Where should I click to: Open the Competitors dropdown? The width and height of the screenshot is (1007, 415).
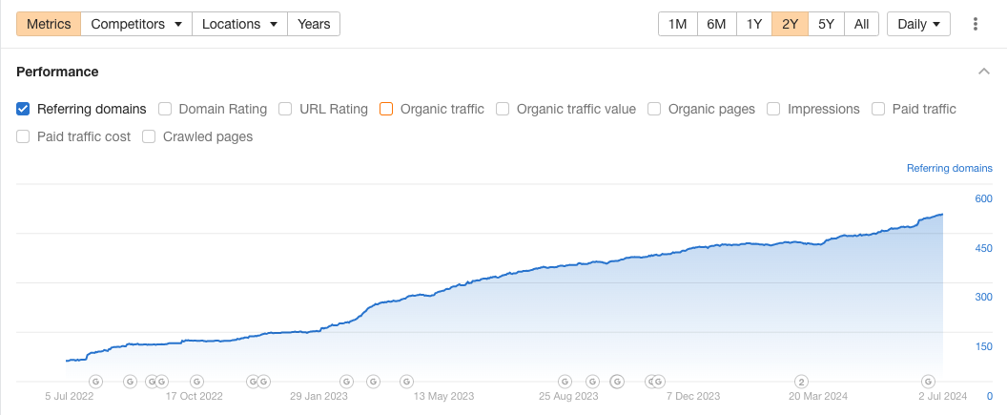coord(136,24)
